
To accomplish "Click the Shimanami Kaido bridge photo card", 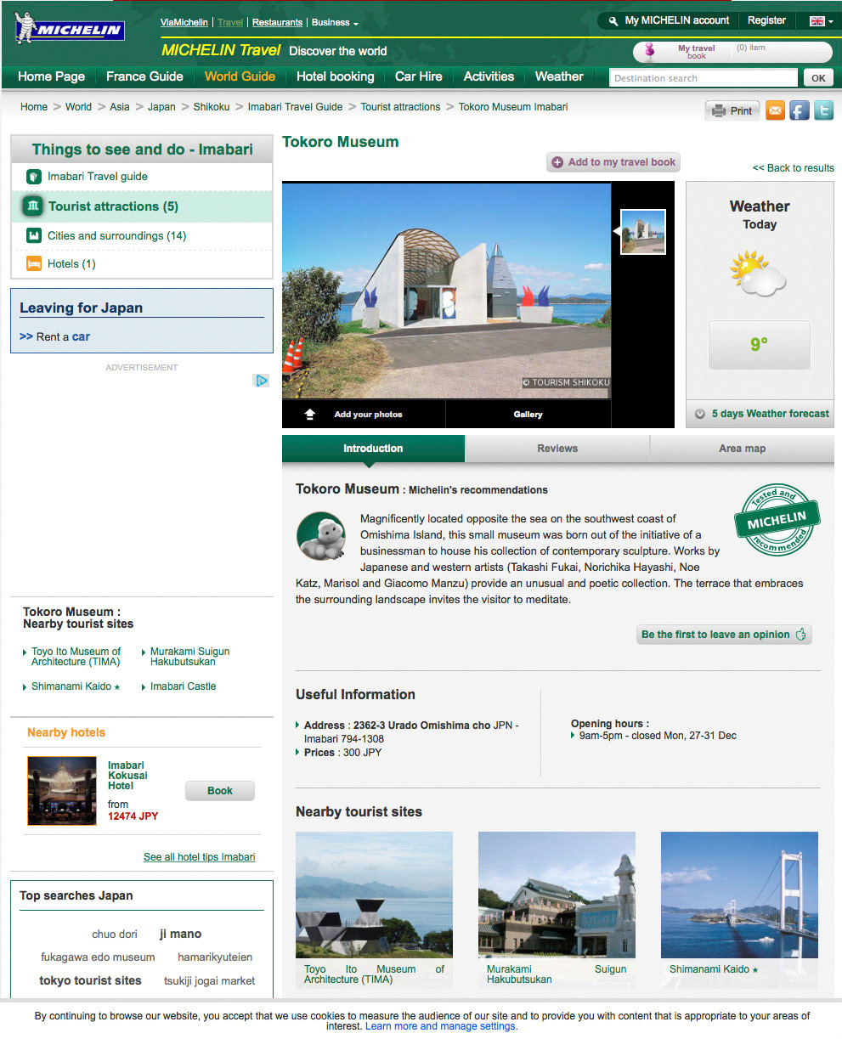I will click(x=739, y=895).
